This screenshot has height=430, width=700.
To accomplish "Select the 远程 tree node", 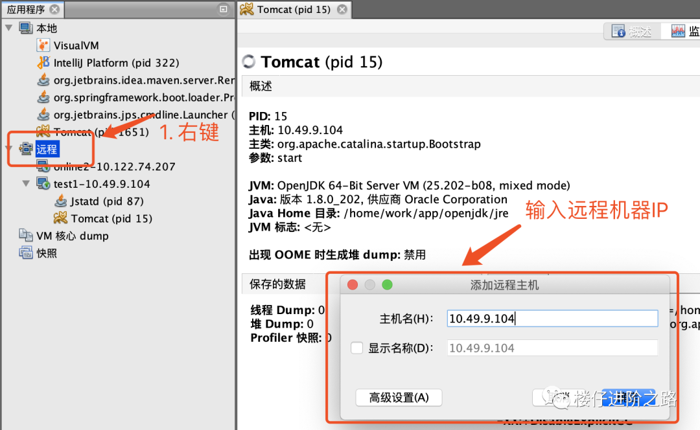I will [x=47, y=149].
